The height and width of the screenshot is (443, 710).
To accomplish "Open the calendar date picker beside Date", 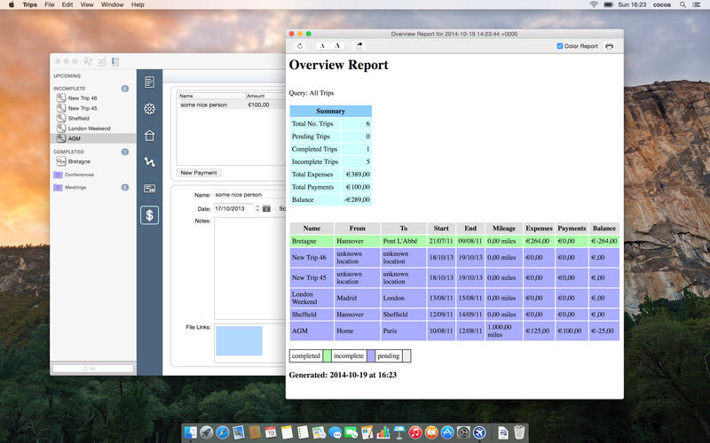I will [266, 208].
